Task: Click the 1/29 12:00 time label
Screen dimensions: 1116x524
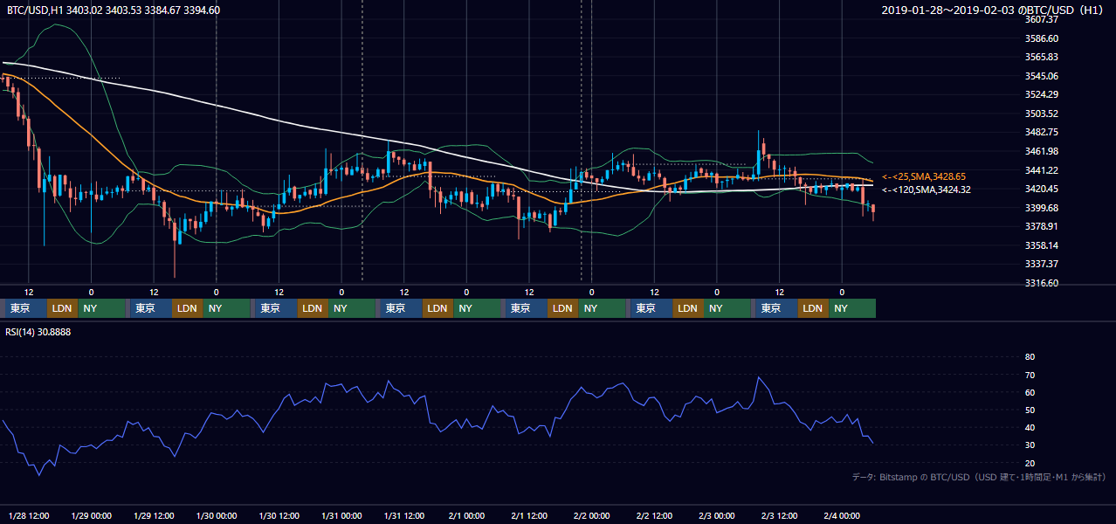Action: tap(154, 515)
